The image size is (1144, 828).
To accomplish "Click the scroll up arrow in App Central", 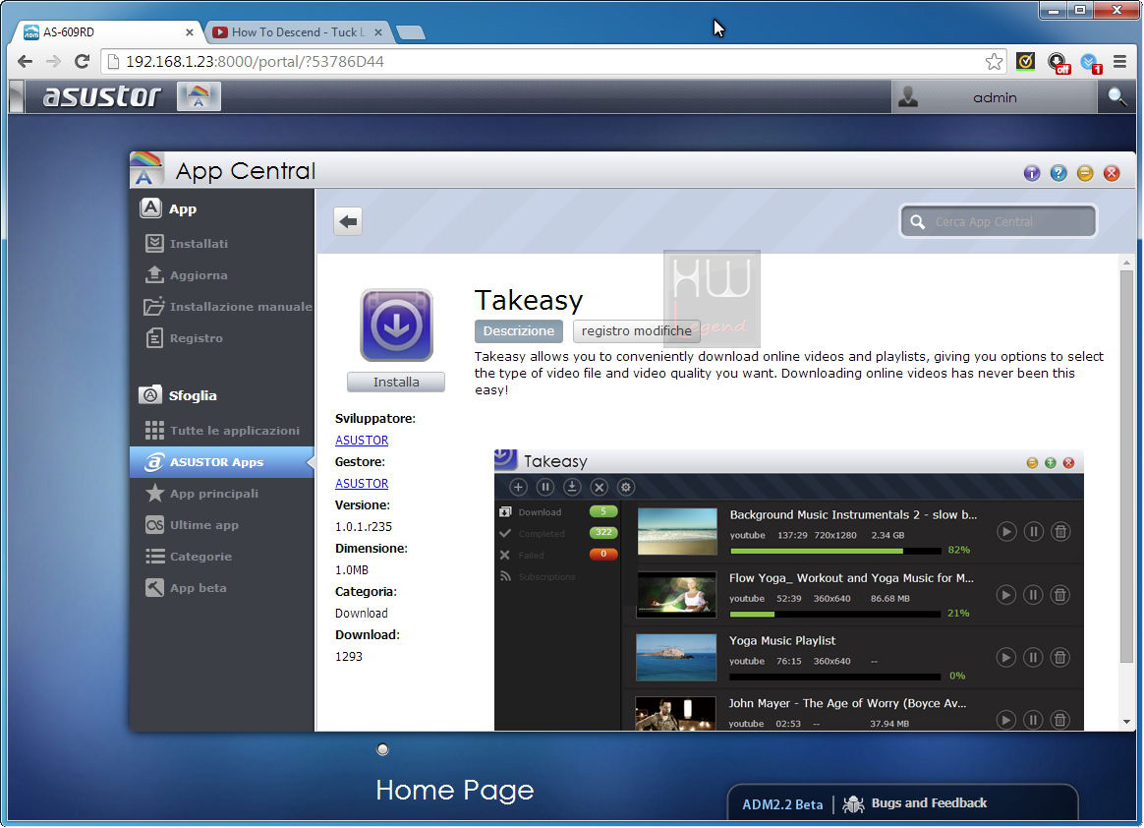I will click(x=1126, y=263).
